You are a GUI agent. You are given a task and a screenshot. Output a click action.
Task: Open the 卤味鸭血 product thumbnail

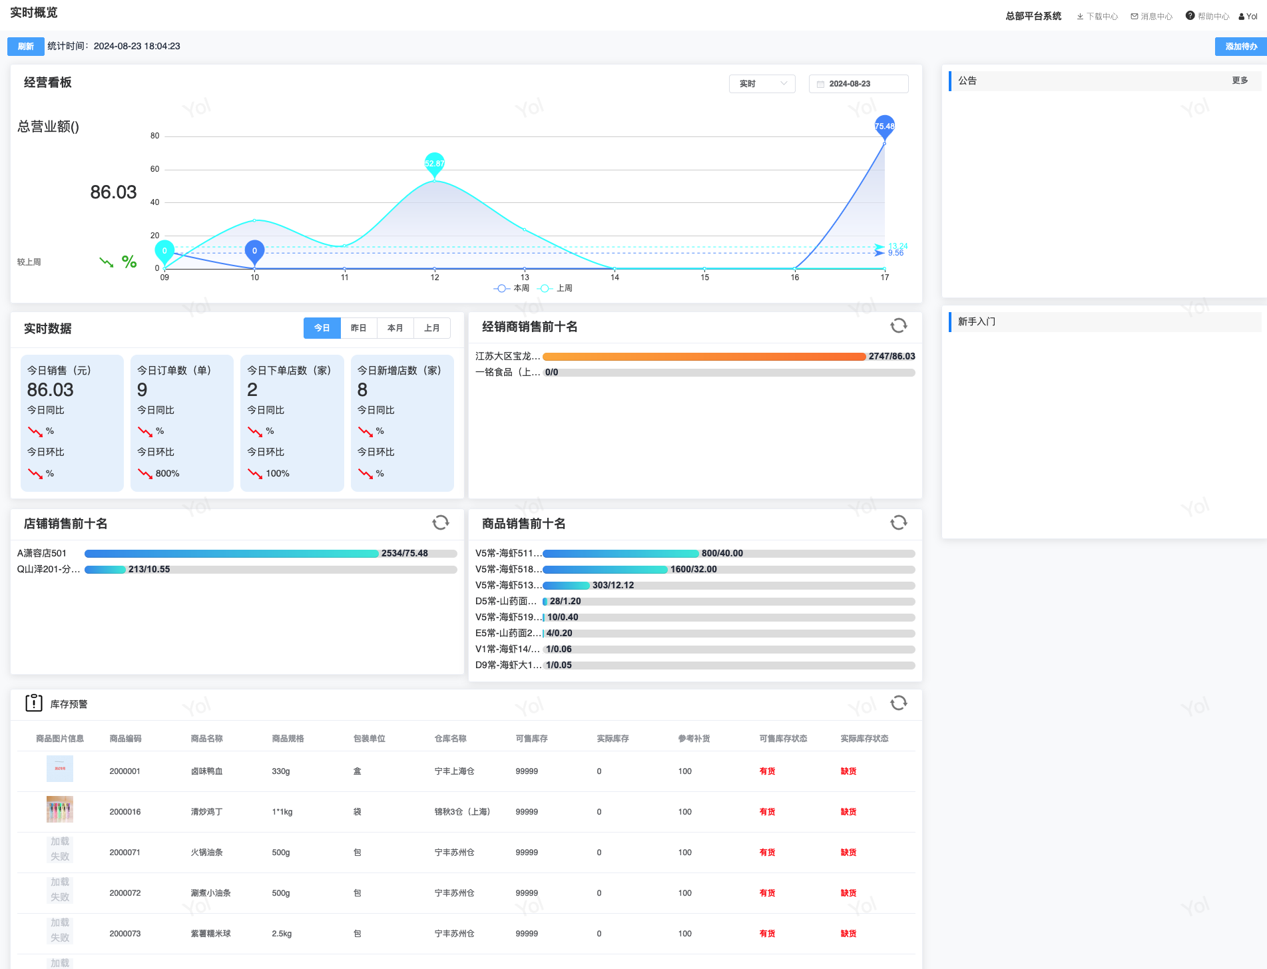[x=60, y=769]
